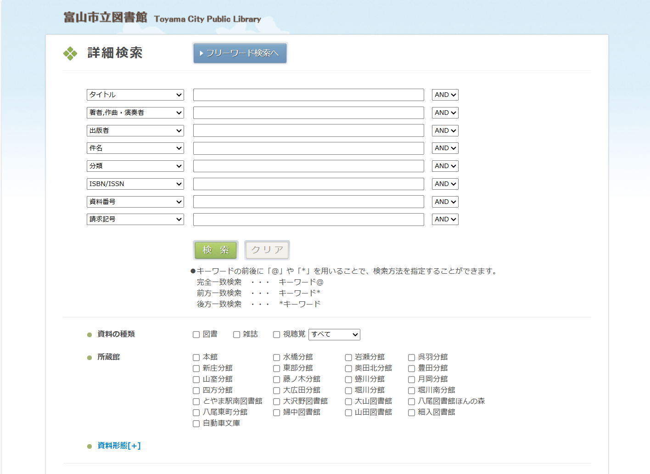Select the 自動車文庫 checkbox
650x474 pixels.
[x=196, y=423]
